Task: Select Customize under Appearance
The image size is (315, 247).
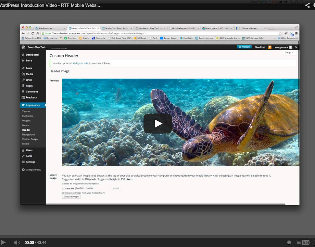Action: [x=27, y=116]
